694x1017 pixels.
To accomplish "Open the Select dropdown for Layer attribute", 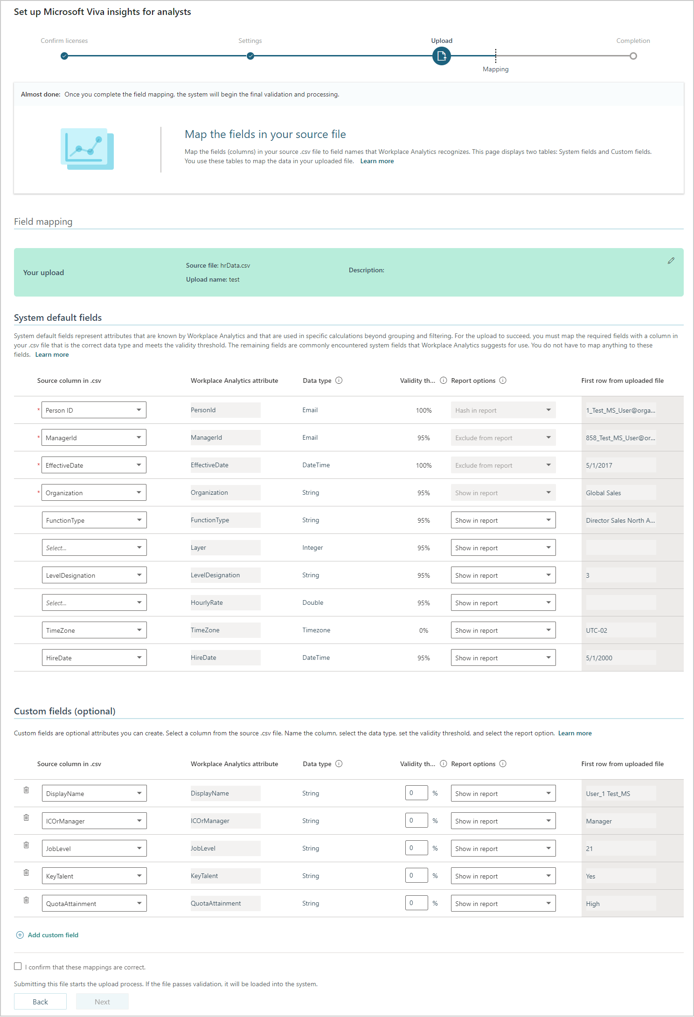I will pyautogui.click(x=94, y=547).
